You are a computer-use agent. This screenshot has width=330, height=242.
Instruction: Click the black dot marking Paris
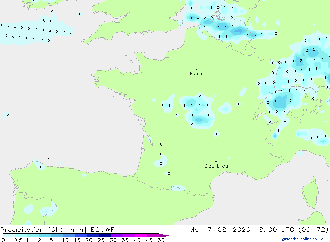[197, 69]
